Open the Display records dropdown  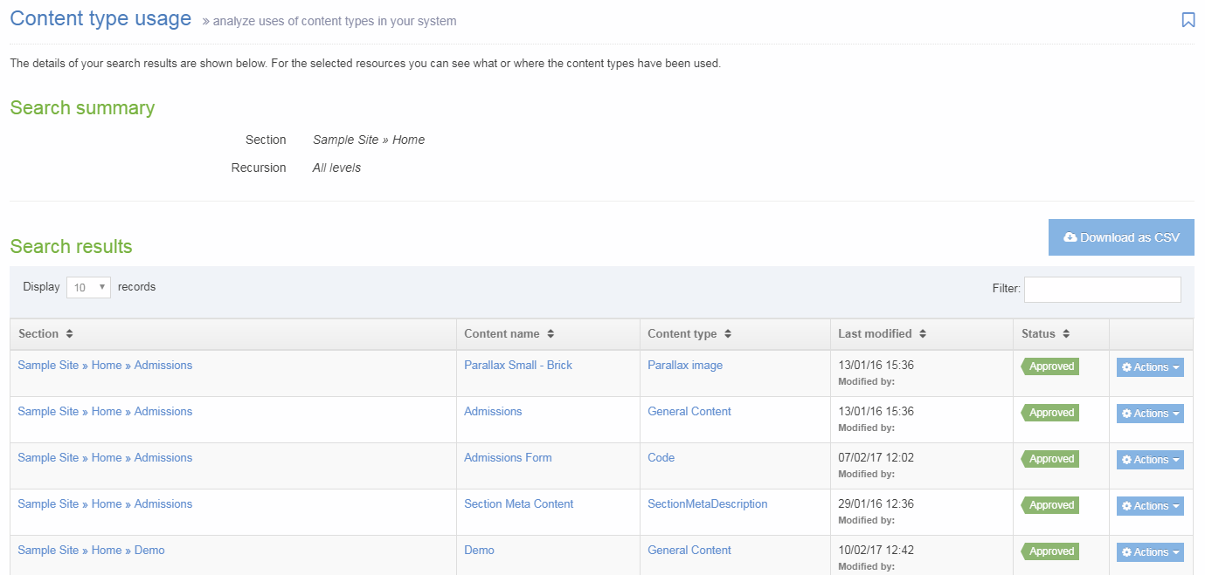[88, 286]
